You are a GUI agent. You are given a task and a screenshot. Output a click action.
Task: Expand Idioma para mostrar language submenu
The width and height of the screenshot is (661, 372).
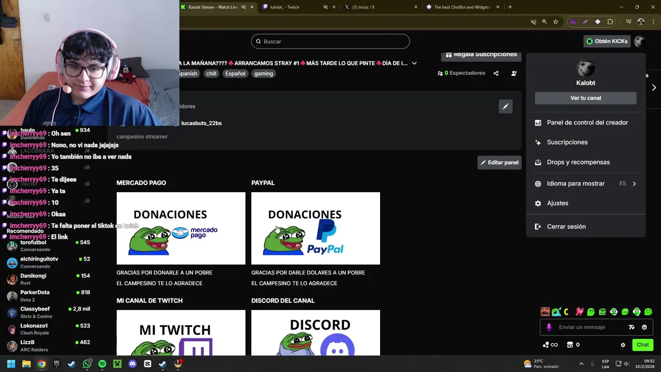pos(634,183)
